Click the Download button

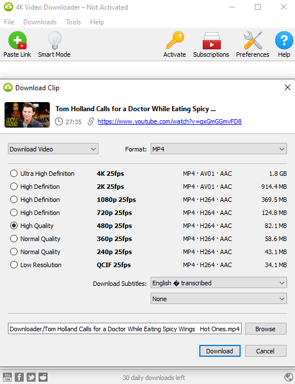pyautogui.click(x=220, y=351)
